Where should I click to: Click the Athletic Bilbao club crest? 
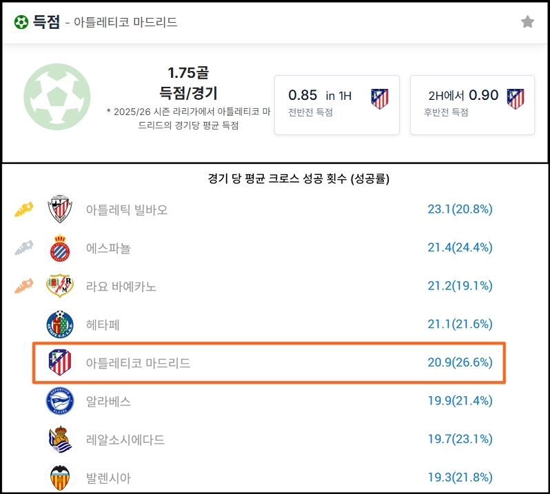tap(59, 209)
